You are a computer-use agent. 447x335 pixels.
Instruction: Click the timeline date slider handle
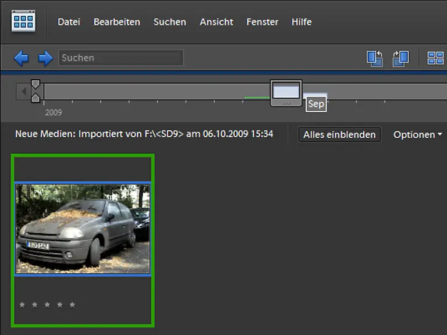pos(286,92)
